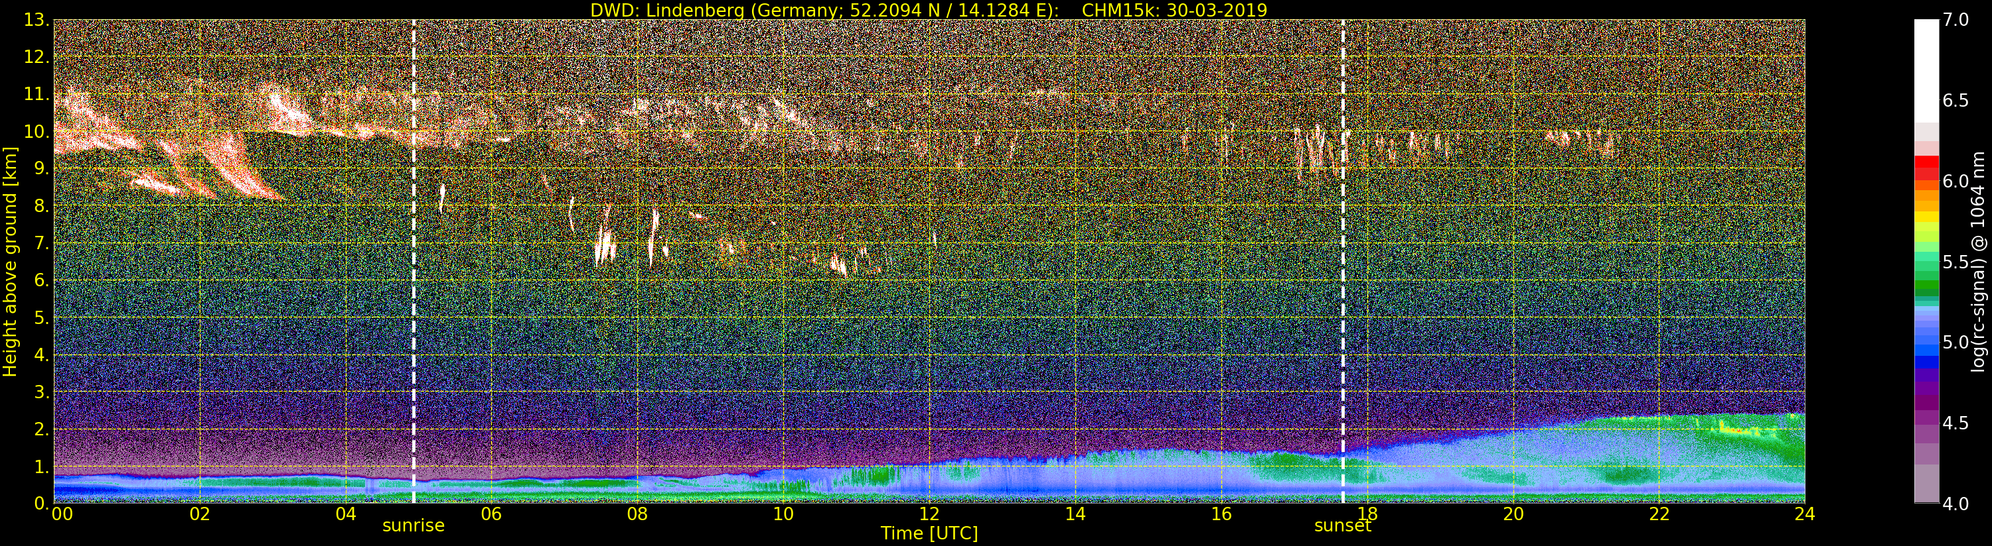Click the colorbar value '6.0'
1992x546 pixels.
[1955, 181]
